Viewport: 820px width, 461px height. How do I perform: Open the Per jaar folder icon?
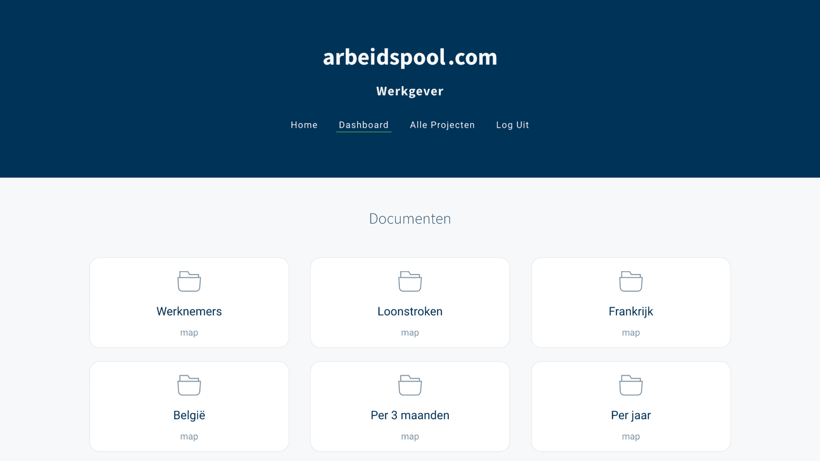pyautogui.click(x=631, y=385)
